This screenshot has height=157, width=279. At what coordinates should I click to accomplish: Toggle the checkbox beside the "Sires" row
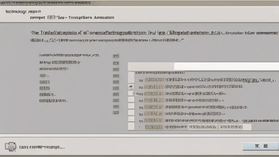tap(131, 93)
